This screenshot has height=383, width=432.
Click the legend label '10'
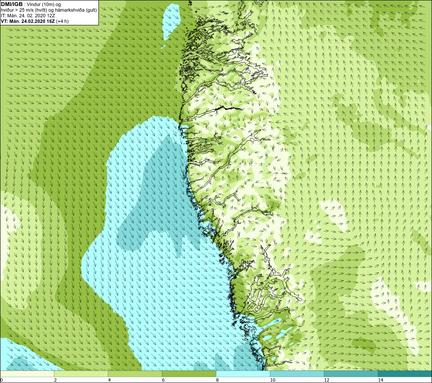click(x=273, y=380)
